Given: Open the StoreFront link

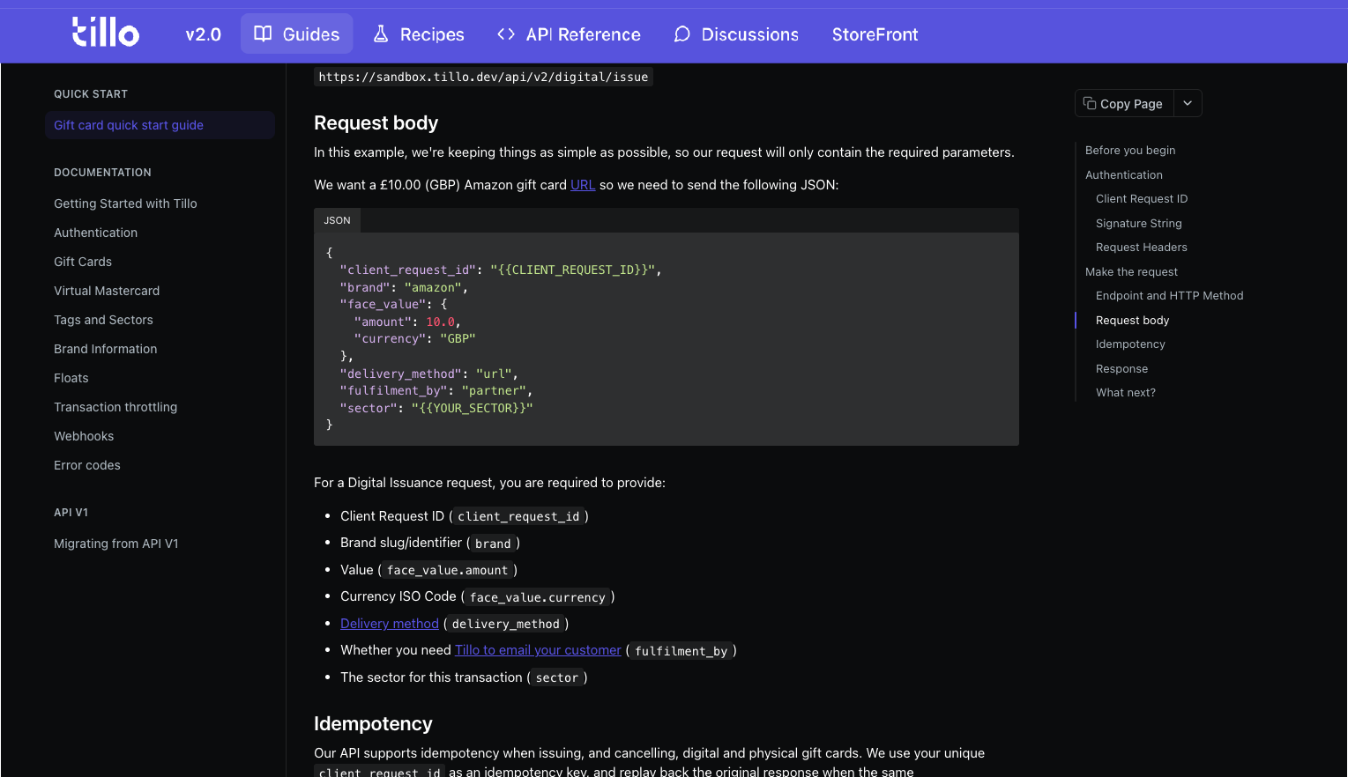Looking at the screenshot, I should tap(875, 34).
